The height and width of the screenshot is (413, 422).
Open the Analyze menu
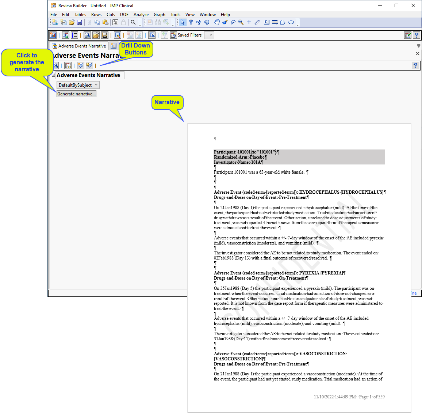pos(141,15)
